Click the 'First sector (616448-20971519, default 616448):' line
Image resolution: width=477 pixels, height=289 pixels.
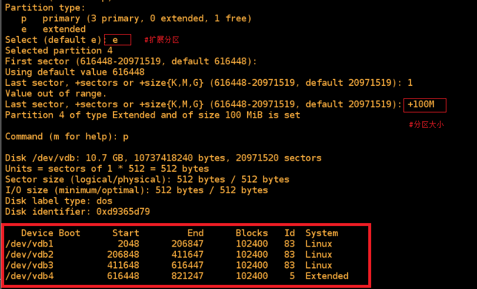131,62
